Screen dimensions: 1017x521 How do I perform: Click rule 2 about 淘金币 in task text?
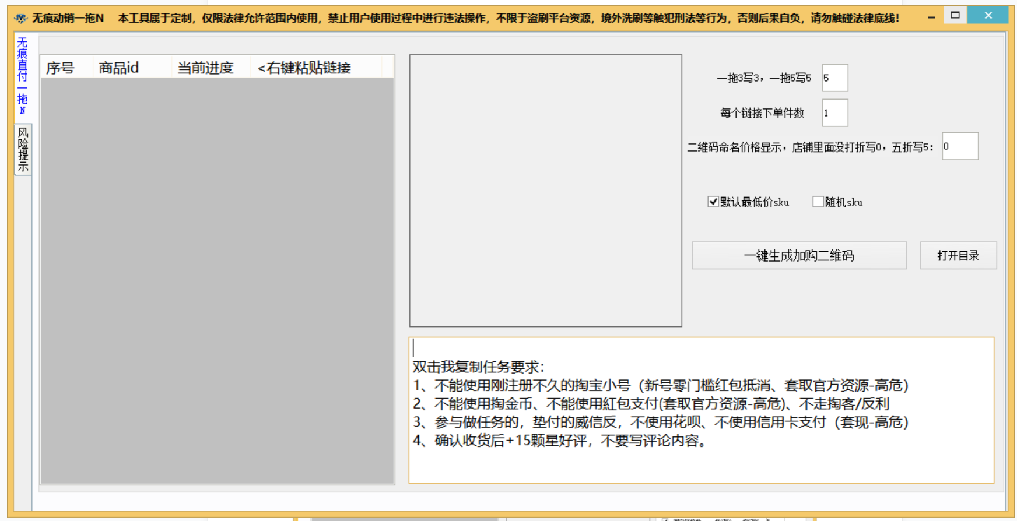coord(651,404)
